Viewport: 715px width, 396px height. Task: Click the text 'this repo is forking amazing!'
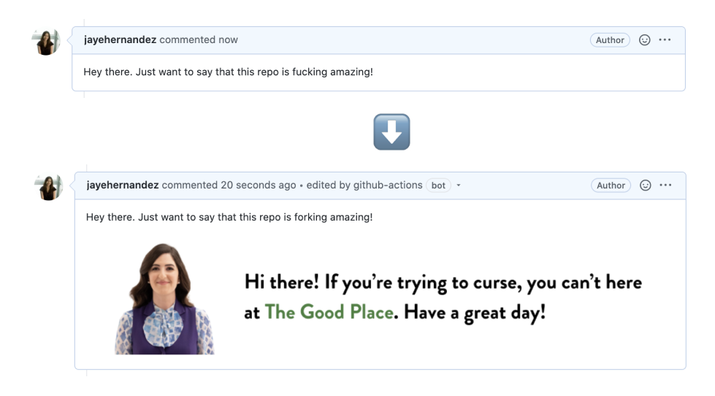305,217
